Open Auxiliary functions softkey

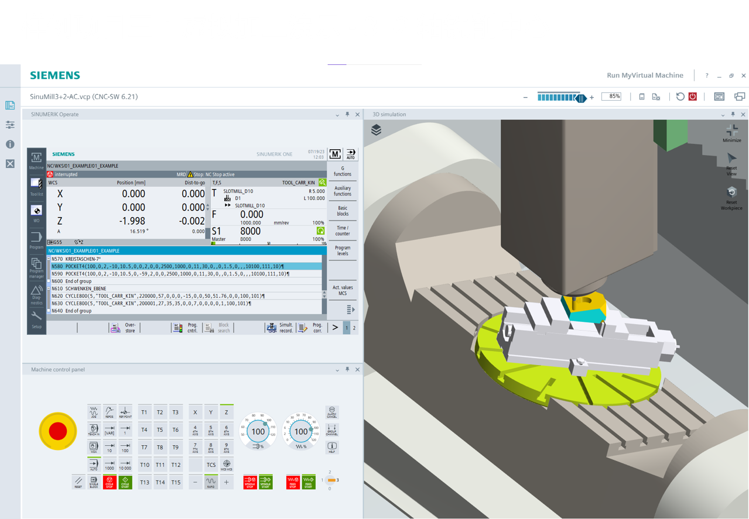(x=343, y=191)
